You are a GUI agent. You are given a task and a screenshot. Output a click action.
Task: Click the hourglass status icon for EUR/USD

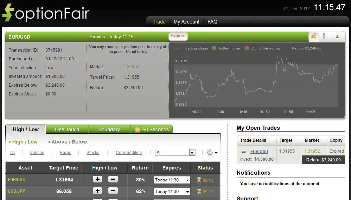coord(199,180)
